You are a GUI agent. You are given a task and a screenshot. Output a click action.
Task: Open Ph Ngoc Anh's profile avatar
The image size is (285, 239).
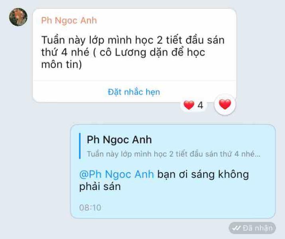coord(18,17)
